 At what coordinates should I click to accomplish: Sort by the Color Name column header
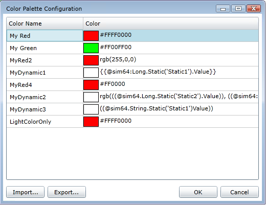(x=45, y=24)
